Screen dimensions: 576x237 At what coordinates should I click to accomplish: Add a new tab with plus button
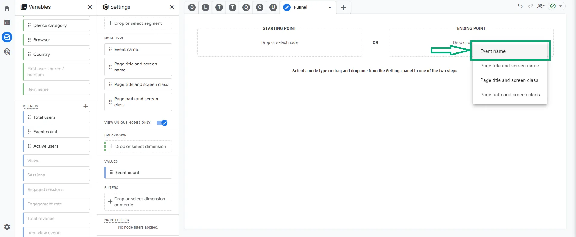click(x=343, y=8)
